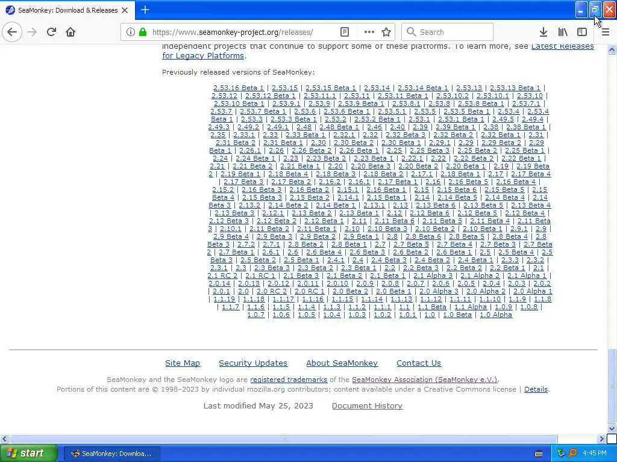Open the 2.53.15 release link
This screenshot has width=617, height=462.
[284, 88]
